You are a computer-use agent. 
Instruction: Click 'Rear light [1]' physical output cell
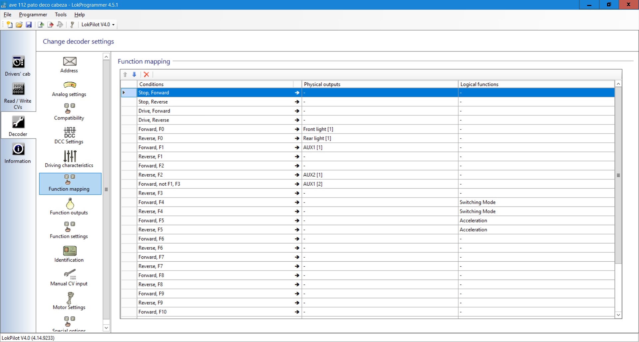click(380, 138)
